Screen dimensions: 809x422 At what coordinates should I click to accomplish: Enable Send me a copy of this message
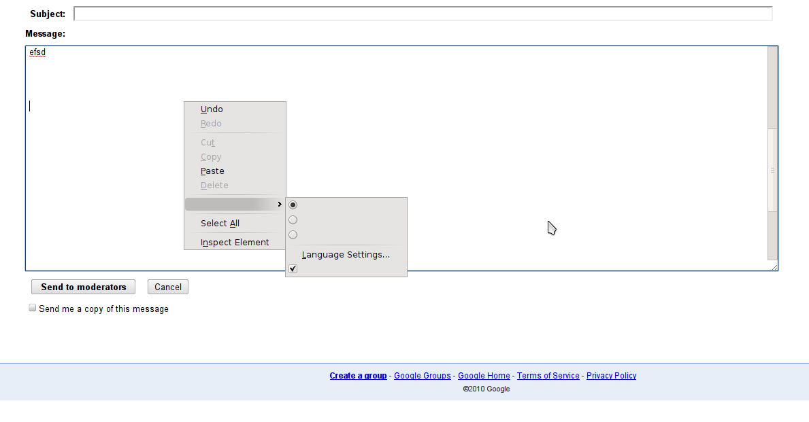tap(32, 308)
